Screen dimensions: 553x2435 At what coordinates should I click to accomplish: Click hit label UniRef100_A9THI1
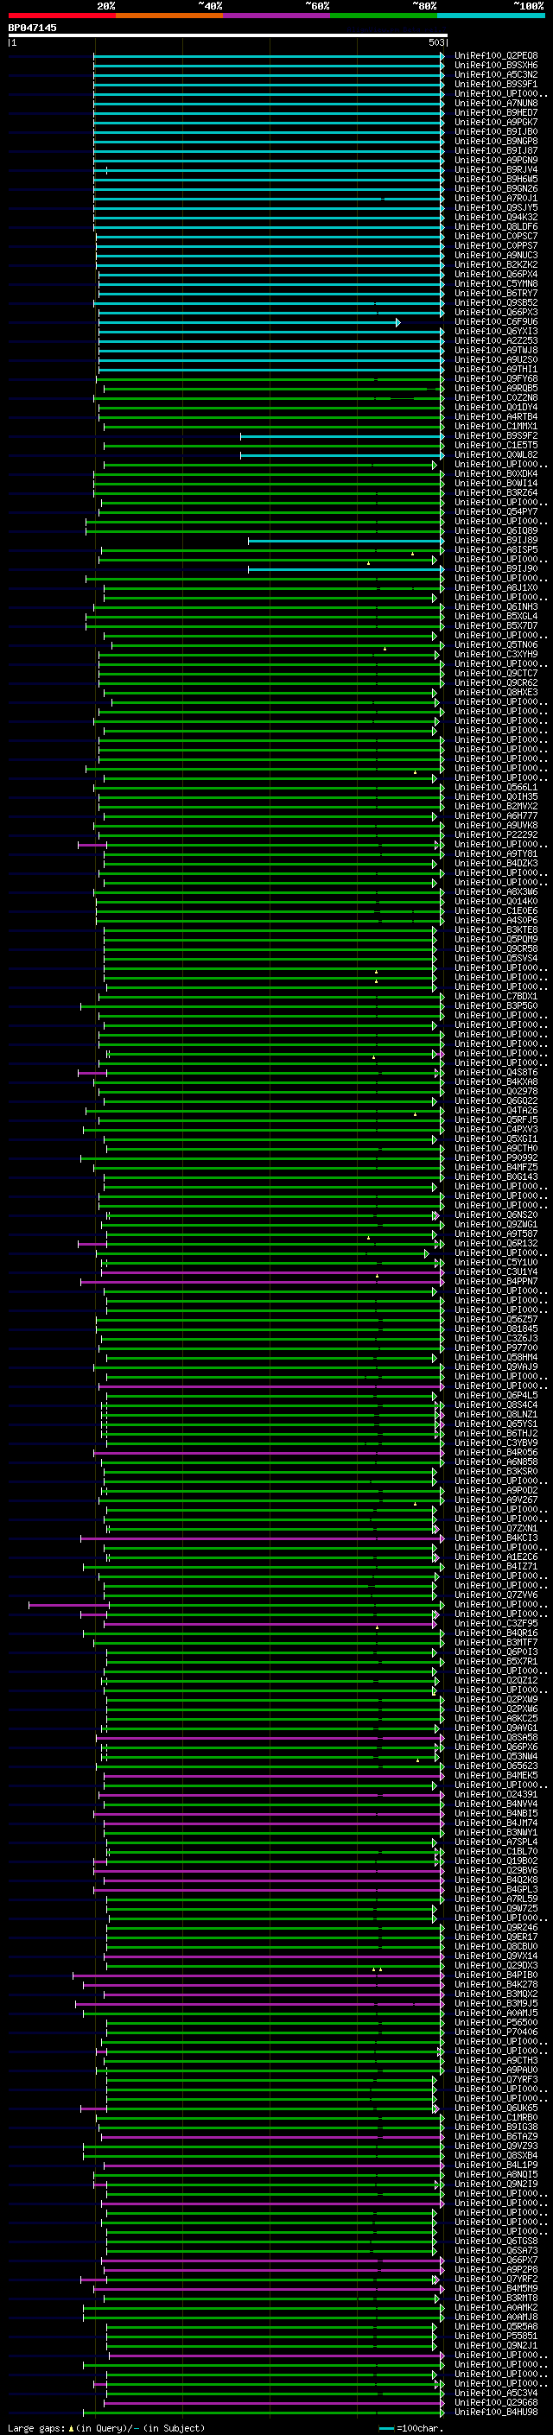point(496,369)
